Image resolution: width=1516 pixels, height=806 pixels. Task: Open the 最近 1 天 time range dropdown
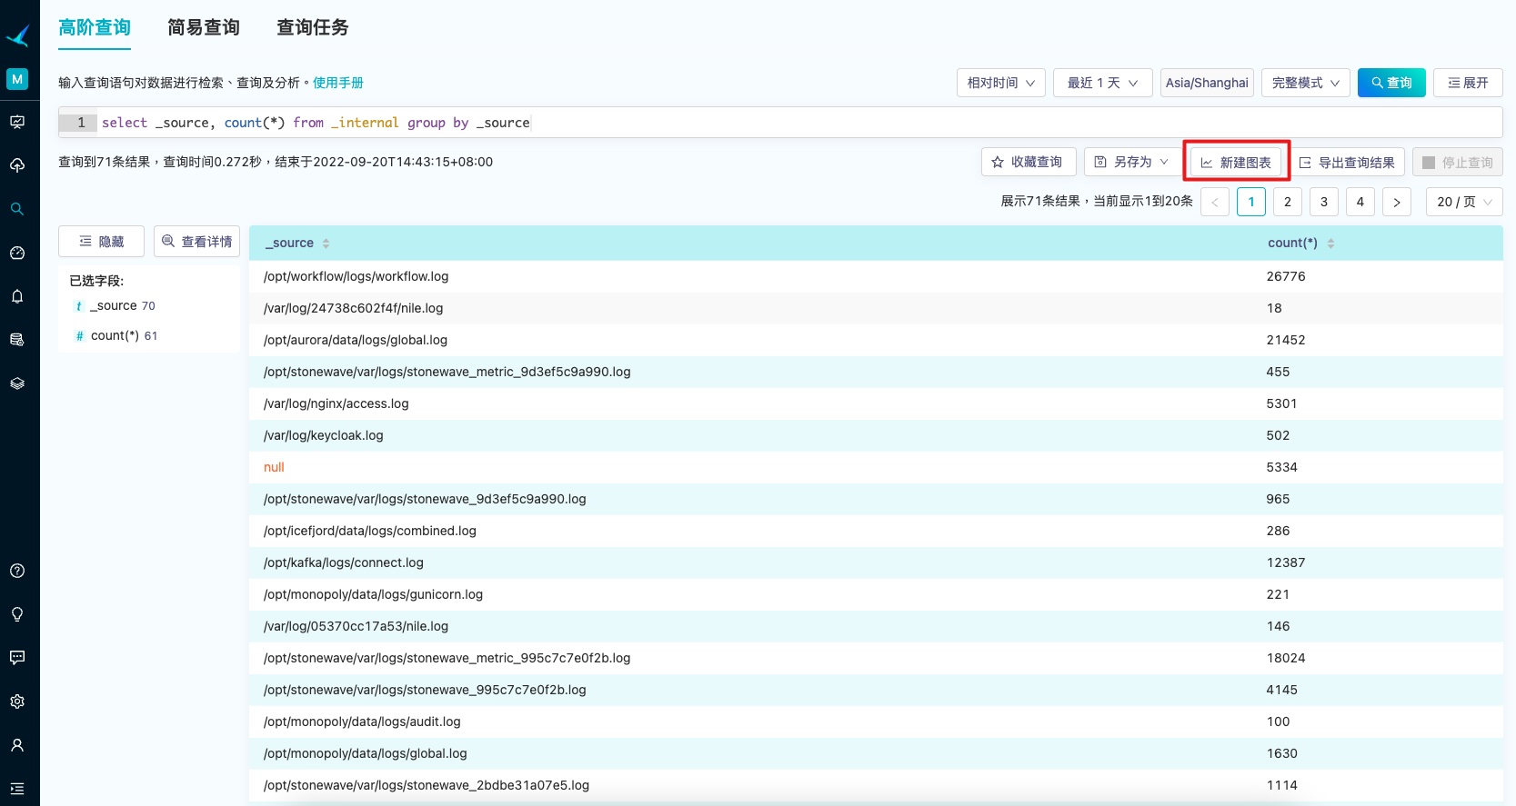click(x=1103, y=83)
